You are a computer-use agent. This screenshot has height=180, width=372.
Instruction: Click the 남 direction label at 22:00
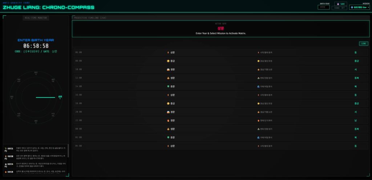(356, 120)
